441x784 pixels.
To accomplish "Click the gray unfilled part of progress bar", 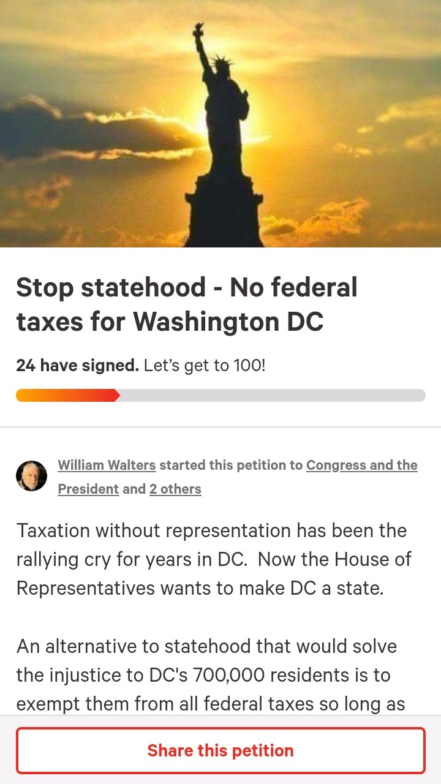I will tap(273, 395).
